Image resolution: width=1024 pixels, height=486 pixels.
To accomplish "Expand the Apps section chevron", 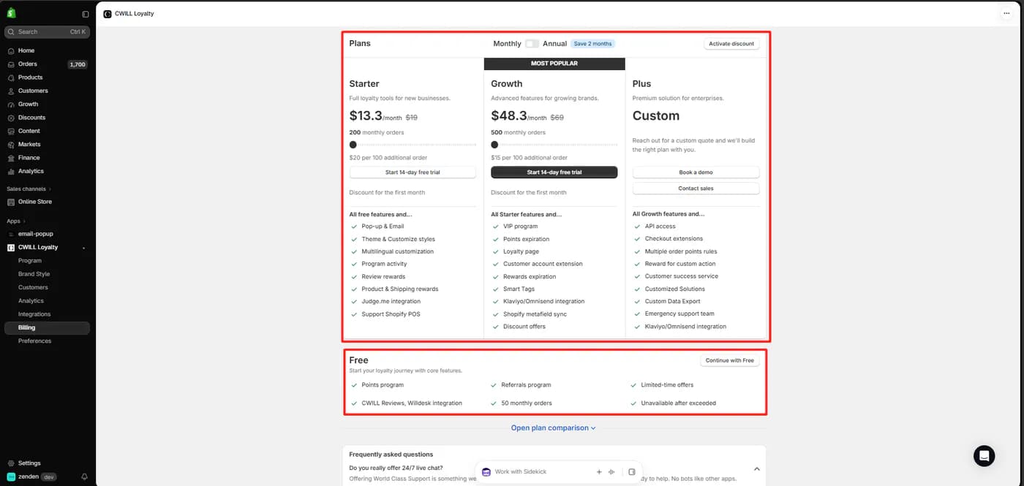I will pyautogui.click(x=24, y=221).
